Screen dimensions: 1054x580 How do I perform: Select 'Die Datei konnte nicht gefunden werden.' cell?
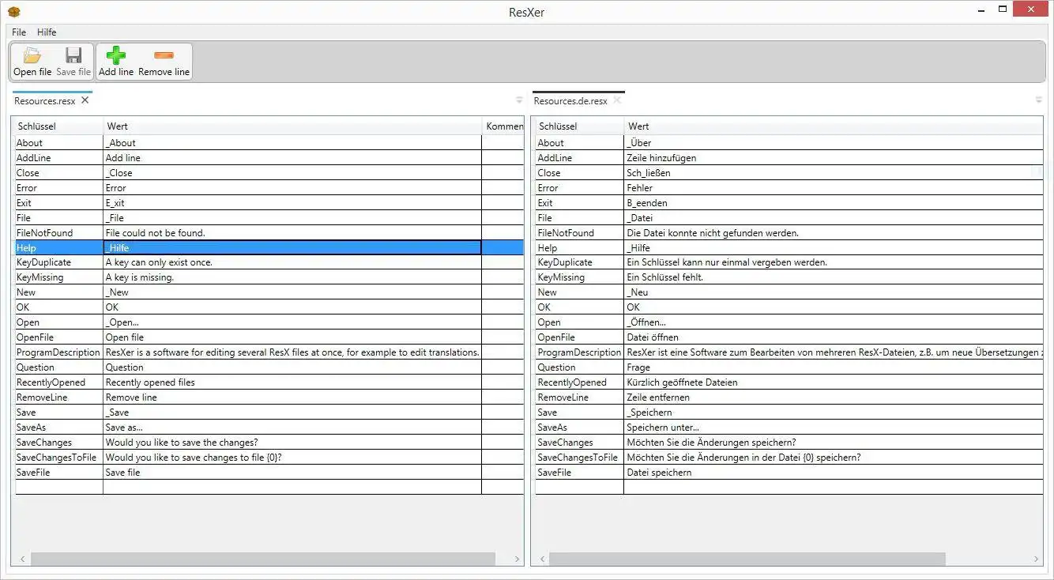[x=834, y=233]
